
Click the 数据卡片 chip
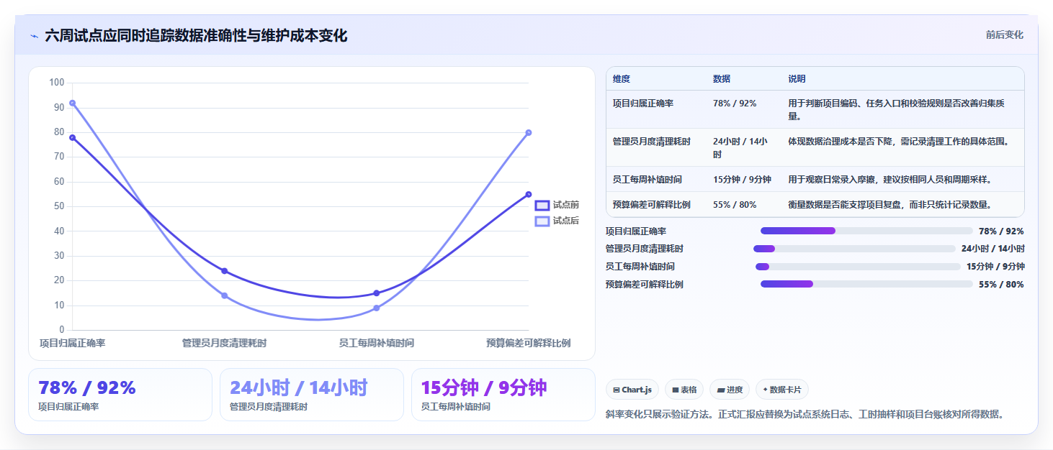[x=782, y=390]
